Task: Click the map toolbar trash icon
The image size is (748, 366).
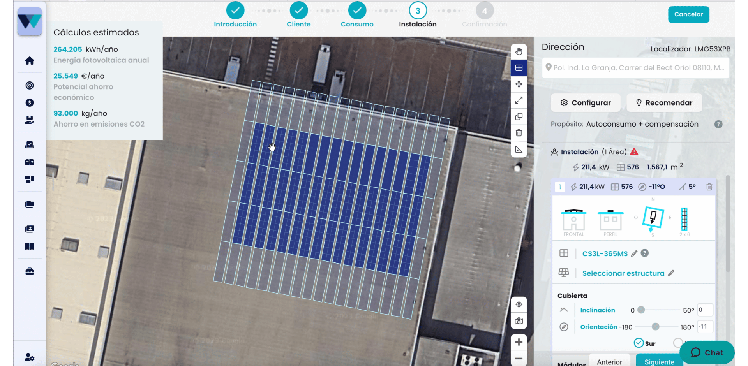Action: coord(519,133)
